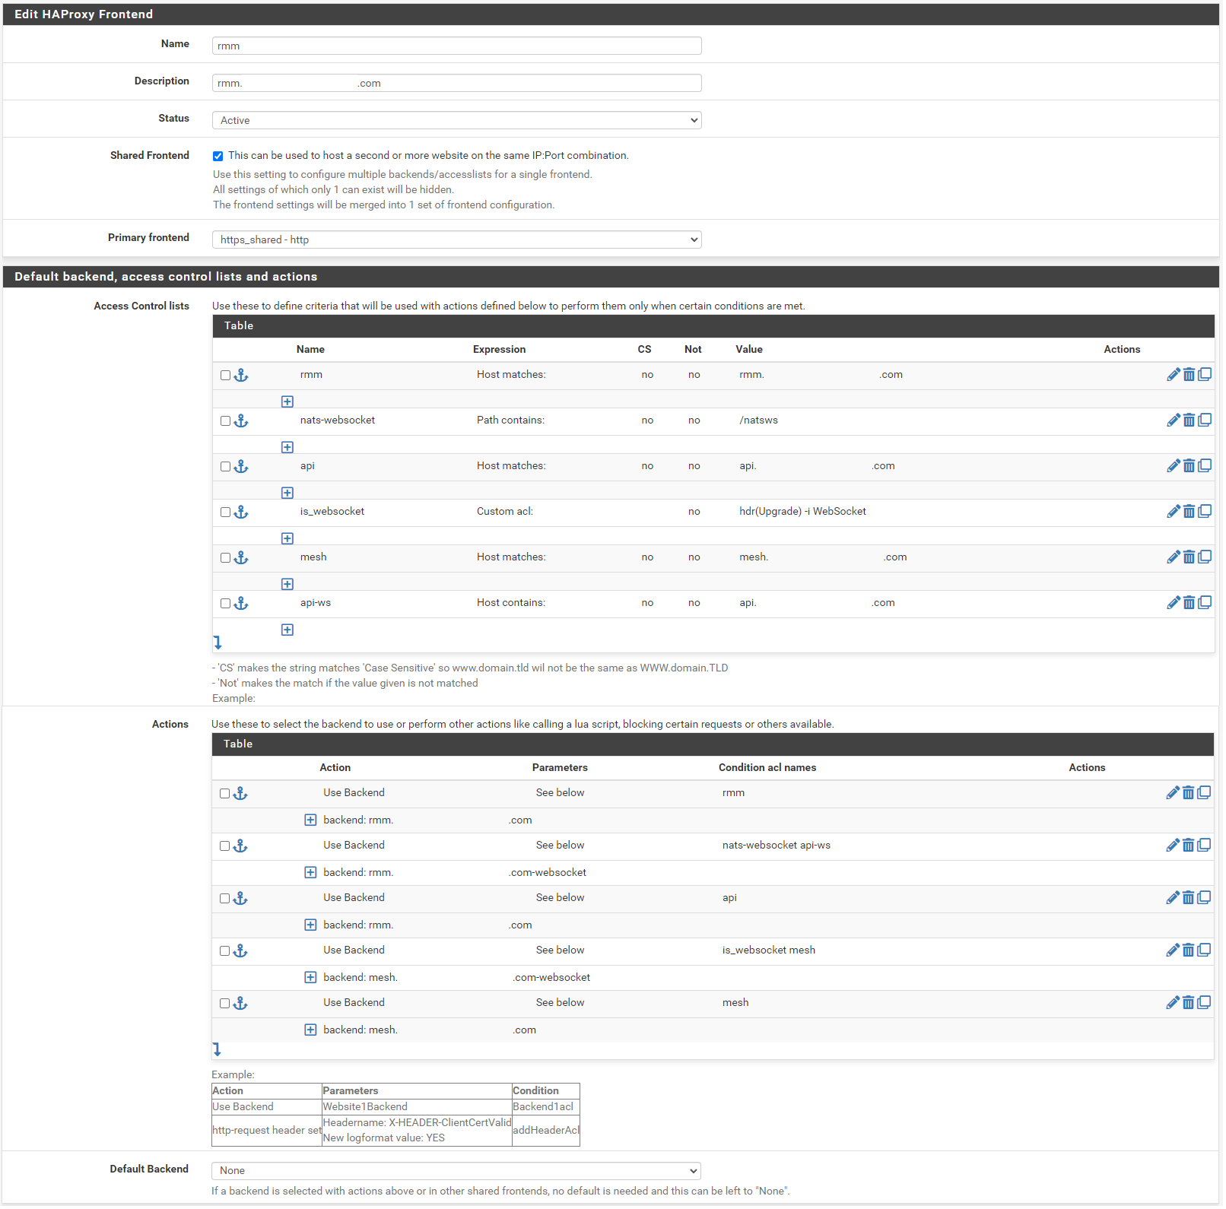
Task: Open the Primary frontend dropdown
Action: pos(456,240)
